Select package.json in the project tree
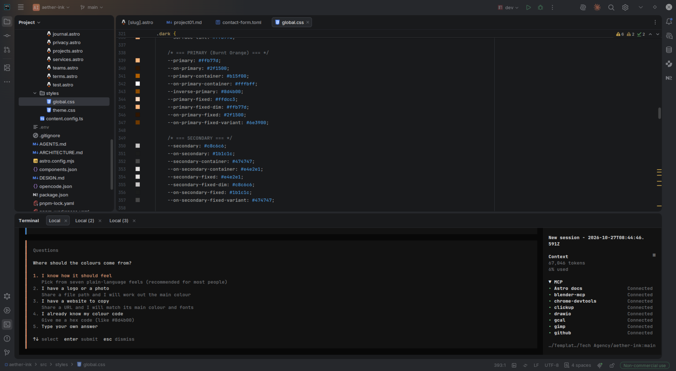This screenshot has height=371, width=676. 54,195
